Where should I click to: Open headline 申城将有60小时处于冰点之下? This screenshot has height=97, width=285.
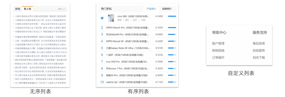tap(28, 32)
